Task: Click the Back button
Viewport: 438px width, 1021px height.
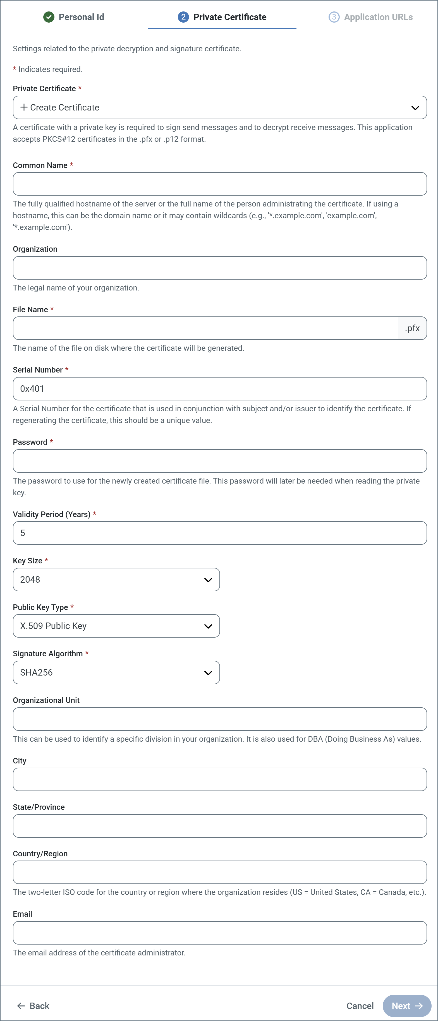Action: [33, 1006]
